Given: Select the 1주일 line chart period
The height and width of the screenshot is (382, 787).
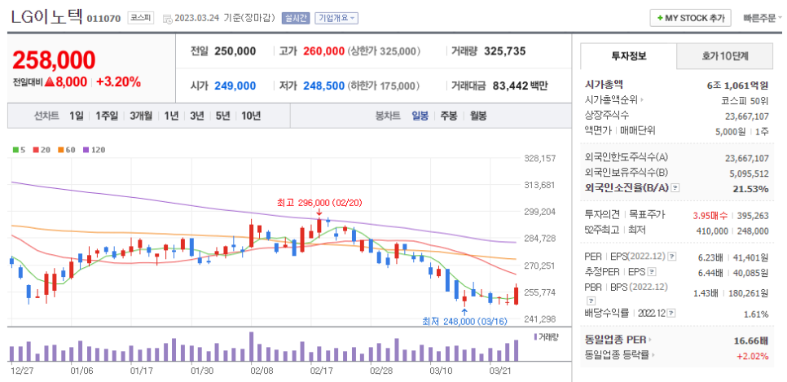Looking at the screenshot, I should point(107,116).
